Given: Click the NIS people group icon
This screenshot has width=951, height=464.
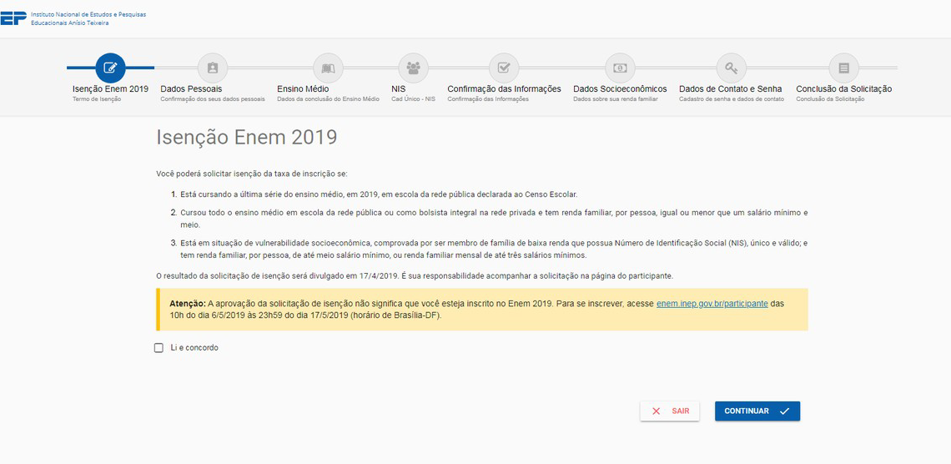Looking at the screenshot, I should tap(414, 68).
